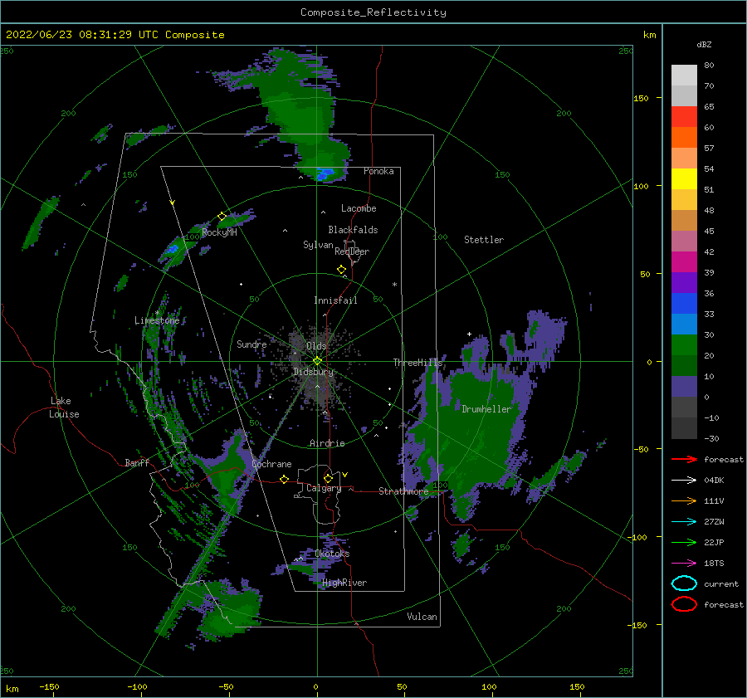
Task: Select the light gray 70–80 dBZ color swatch
Action: tap(684, 76)
